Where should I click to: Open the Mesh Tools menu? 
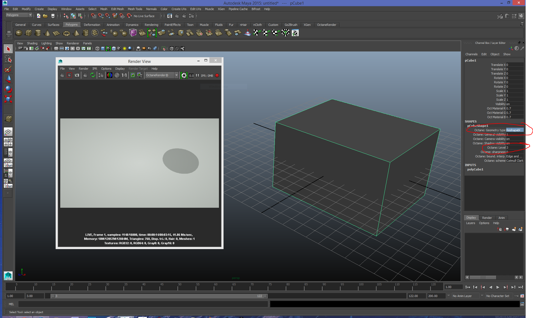tap(135, 9)
